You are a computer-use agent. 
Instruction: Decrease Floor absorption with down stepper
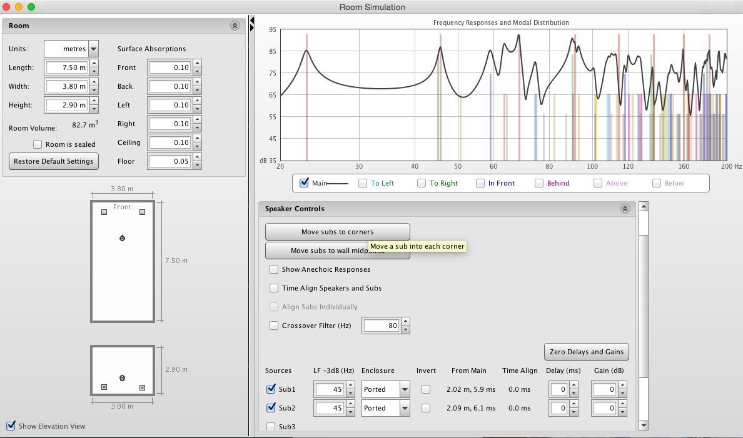(x=197, y=165)
